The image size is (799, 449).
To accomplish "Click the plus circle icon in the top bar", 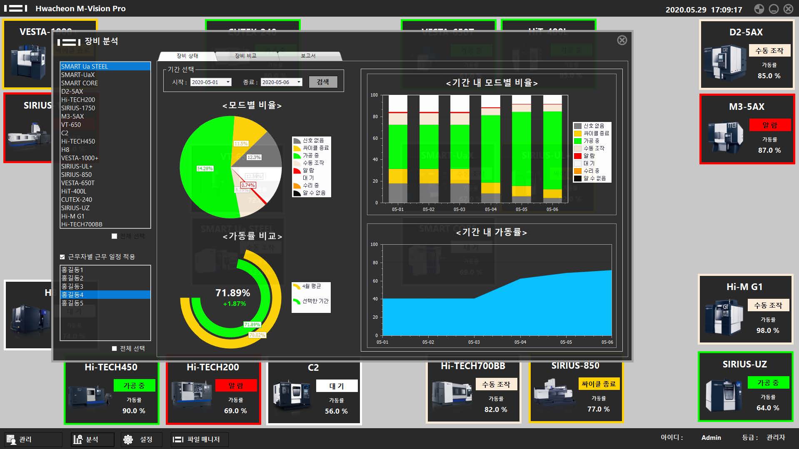I will [759, 9].
